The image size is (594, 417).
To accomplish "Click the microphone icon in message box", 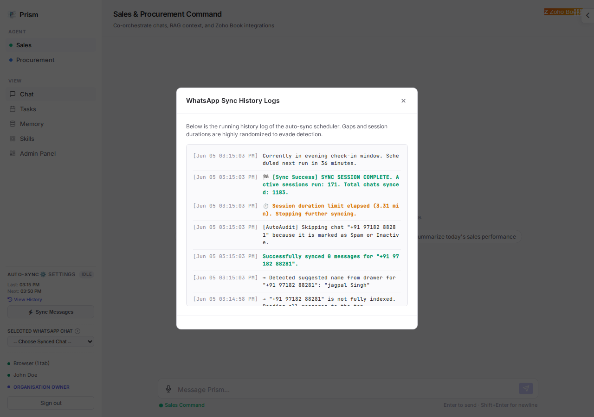I will tap(168, 389).
